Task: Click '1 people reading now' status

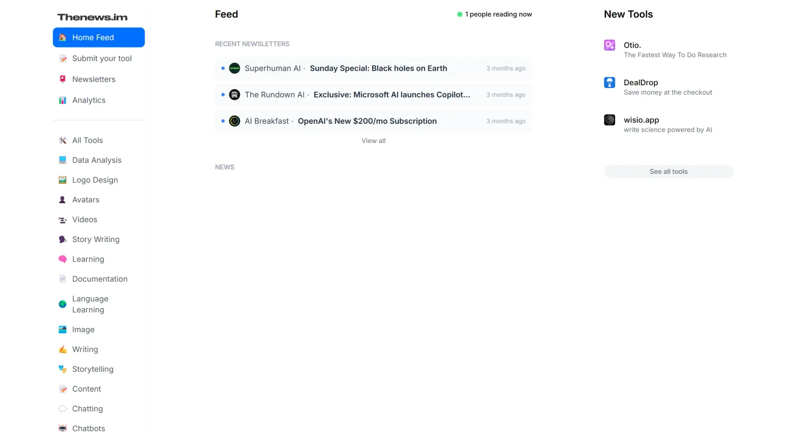Action: point(495,14)
